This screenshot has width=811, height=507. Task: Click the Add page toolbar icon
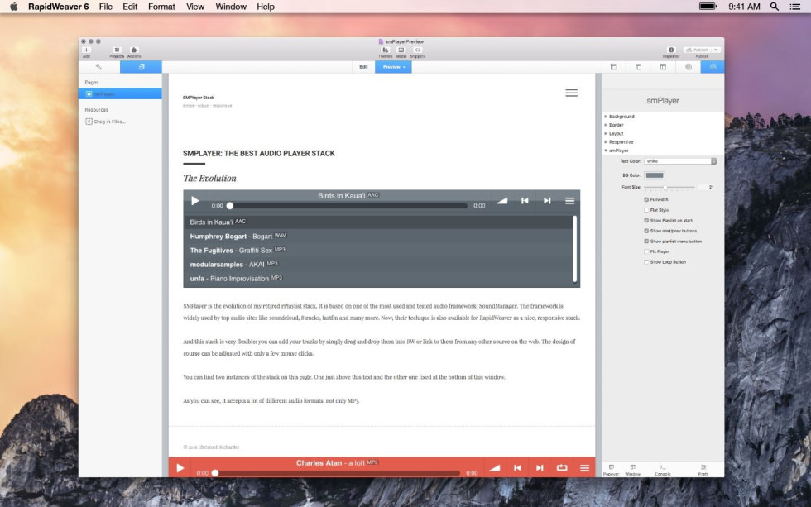[86, 51]
